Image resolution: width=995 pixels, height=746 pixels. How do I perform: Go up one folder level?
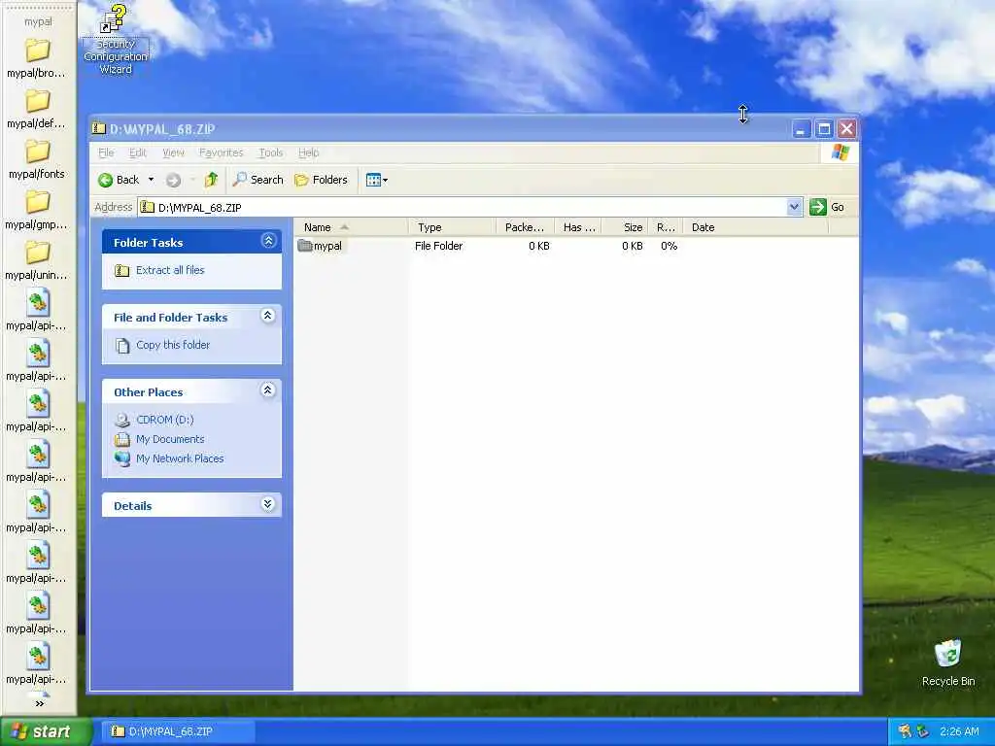pyautogui.click(x=211, y=180)
